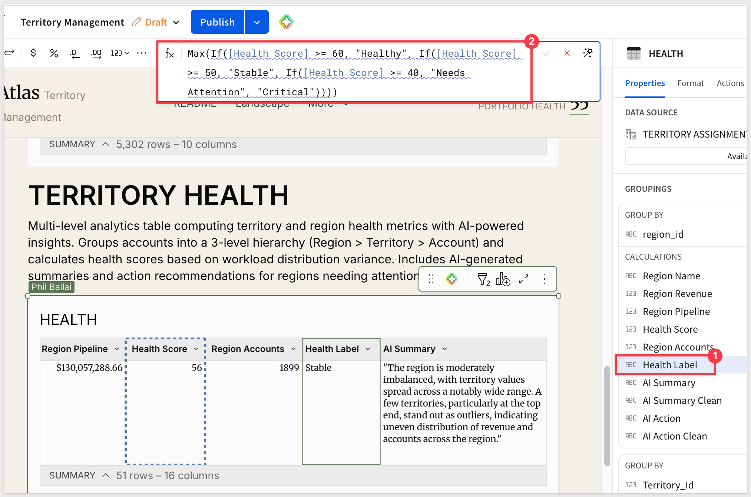Click the right panel vertical scrollbar
The width and height of the screenshot is (751, 497).
[x=607, y=415]
